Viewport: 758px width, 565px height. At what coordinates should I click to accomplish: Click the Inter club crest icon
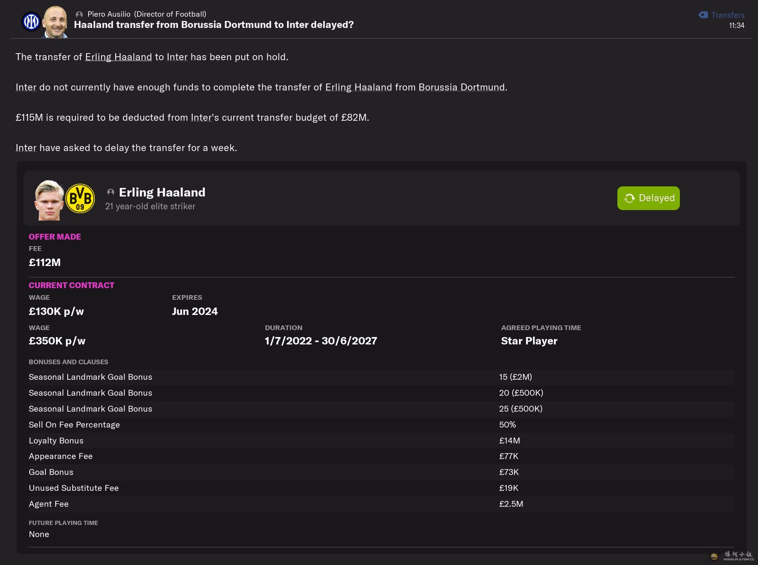coord(31,21)
